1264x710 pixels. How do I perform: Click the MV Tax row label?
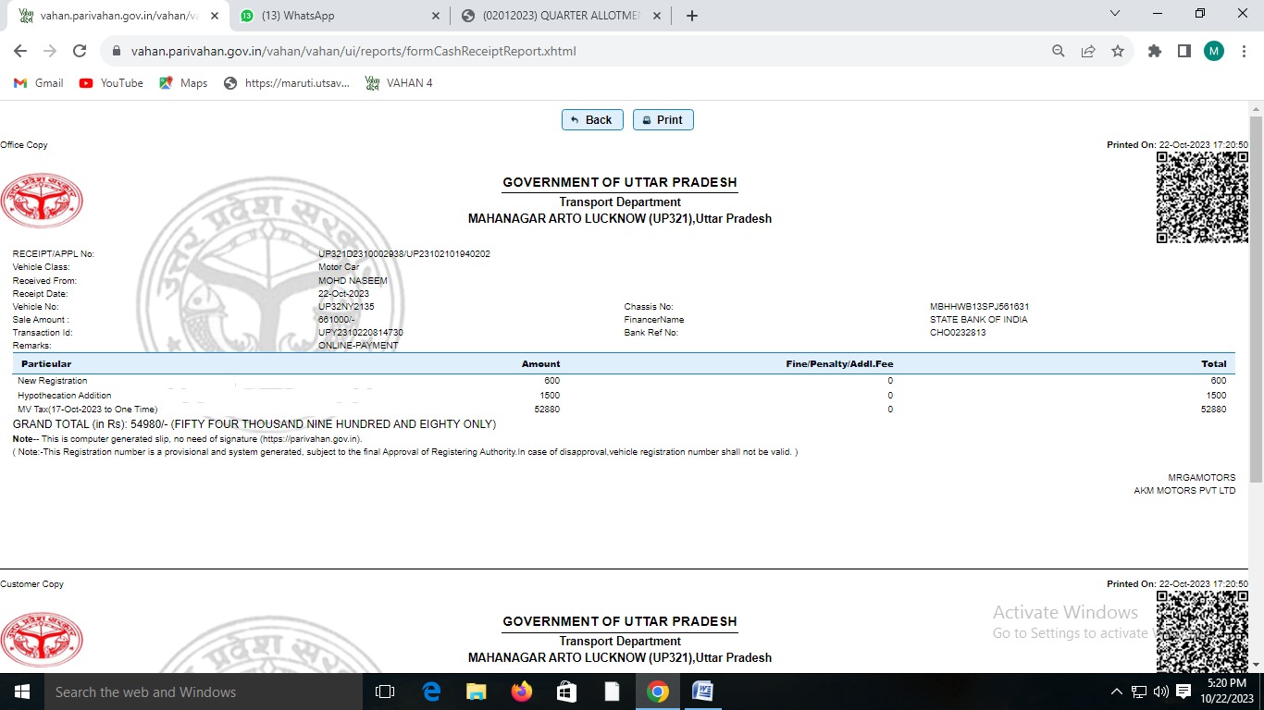click(88, 409)
